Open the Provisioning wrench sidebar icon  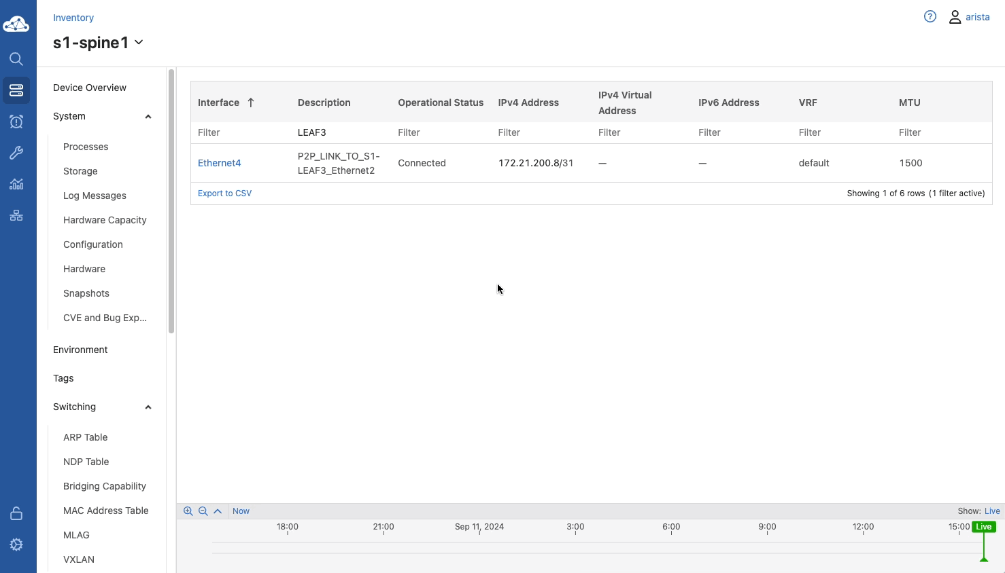coord(16,153)
